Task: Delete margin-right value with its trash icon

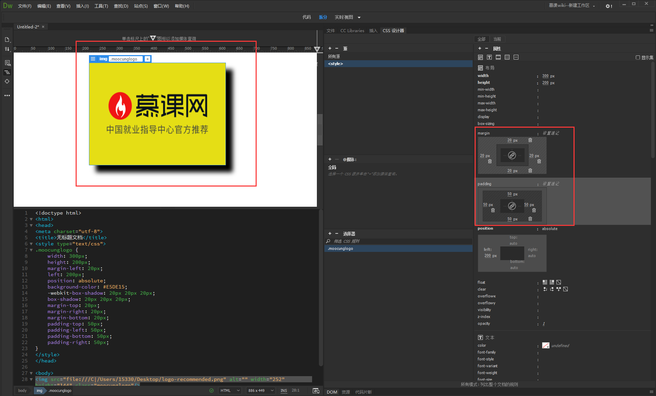Action: coord(539,161)
